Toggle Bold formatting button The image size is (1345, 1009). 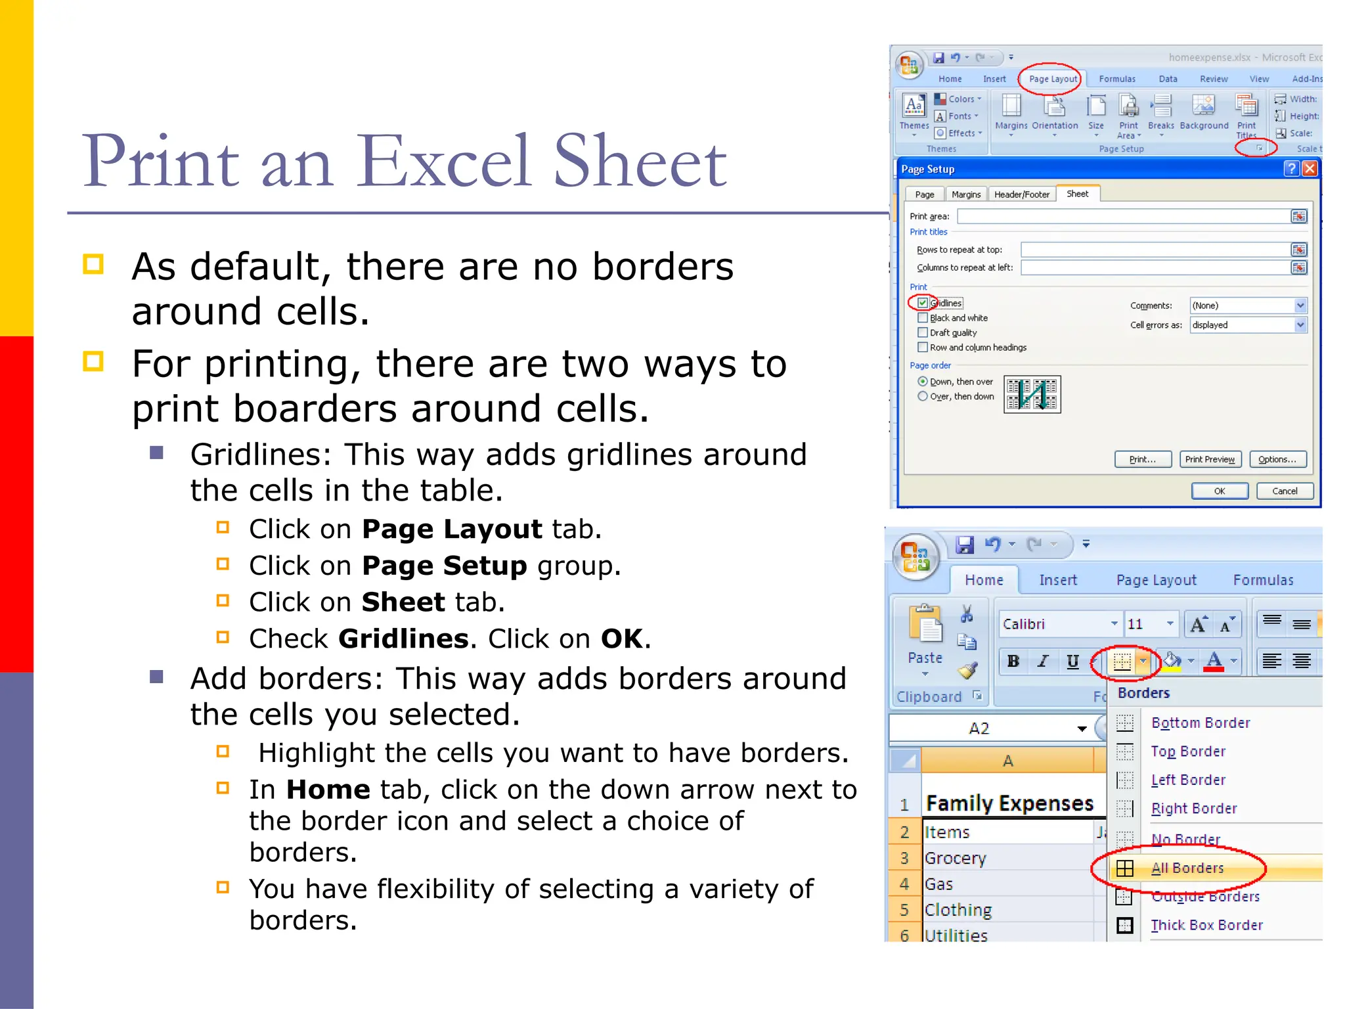(x=1013, y=661)
